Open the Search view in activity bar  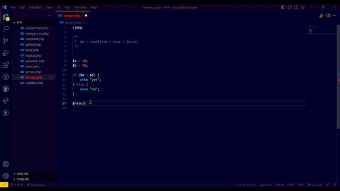pos(6,29)
